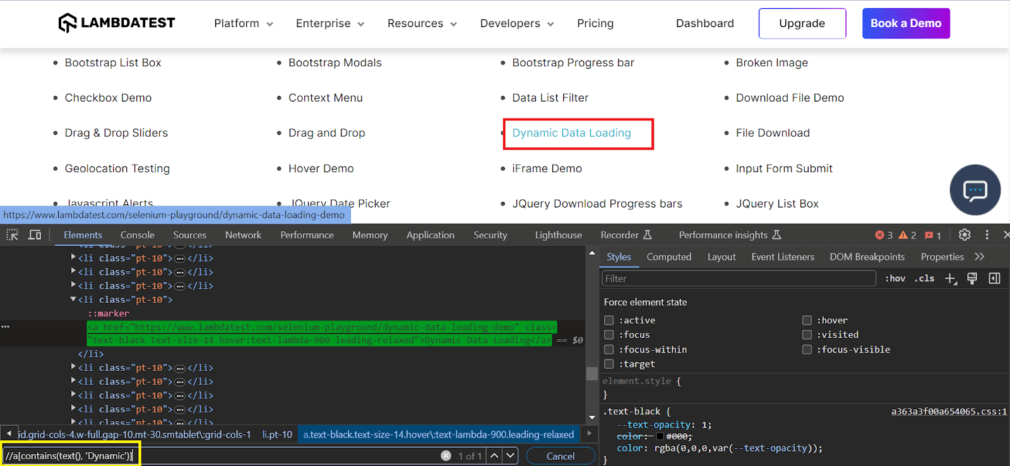The image size is (1010, 466).
Task: Open the Recorder tab
Action: pyautogui.click(x=626, y=235)
